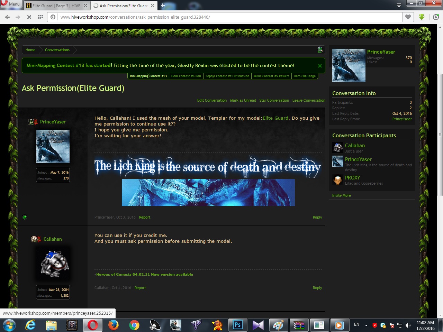Open Callahan username in second post
The width and height of the screenshot is (443, 332).
coord(53,239)
